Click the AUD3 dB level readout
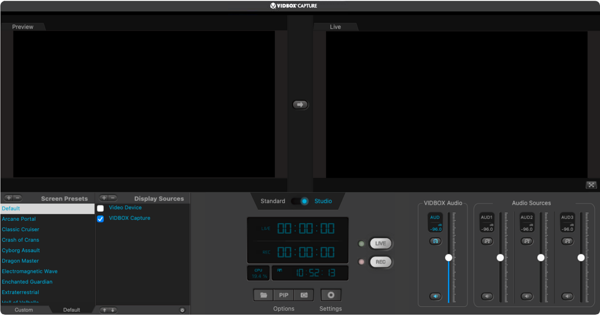The width and height of the screenshot is (600, 315). pyautogui.click(x=568, y=229)
